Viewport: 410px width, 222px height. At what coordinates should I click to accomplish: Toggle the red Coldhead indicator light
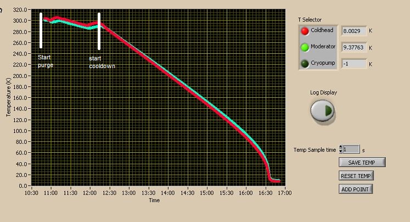[305, 31]
